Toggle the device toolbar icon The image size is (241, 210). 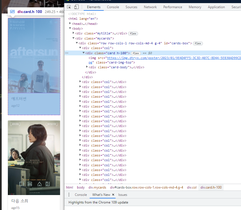coord(76,7)
